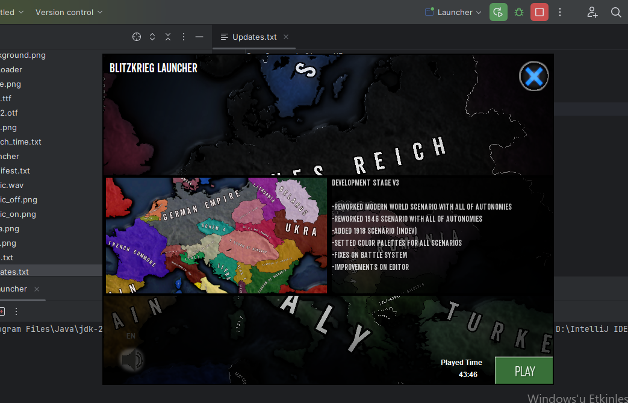Select the ic_off.png file
The image size is (628, 403).
[19, 199]
